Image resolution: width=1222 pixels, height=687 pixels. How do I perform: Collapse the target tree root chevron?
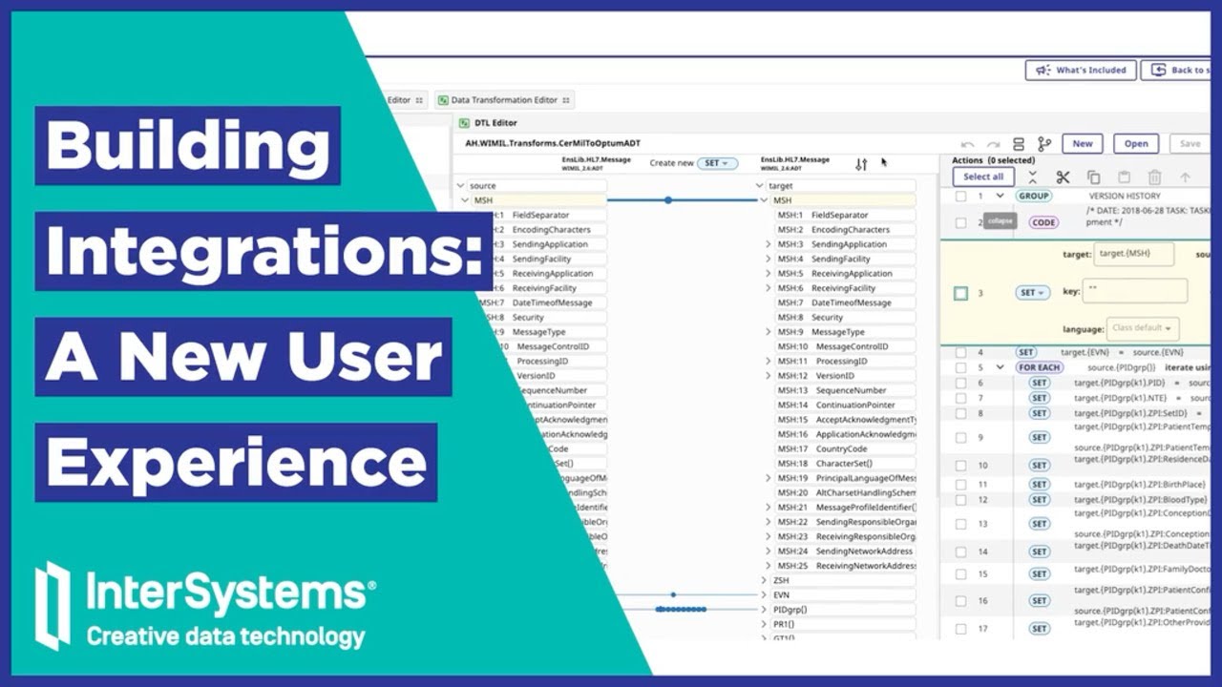pos(760,186)
